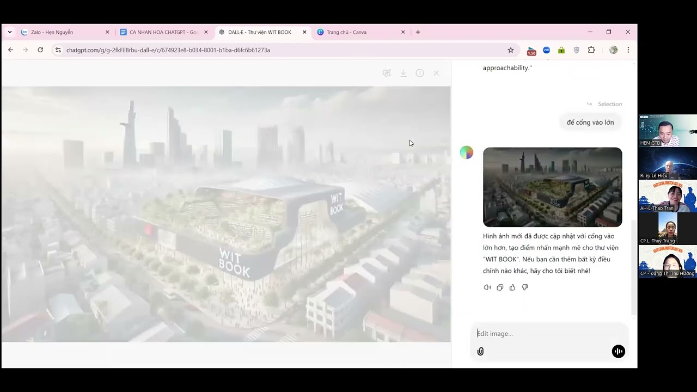
Task: Close the image editor view
Action: point(436,73)
